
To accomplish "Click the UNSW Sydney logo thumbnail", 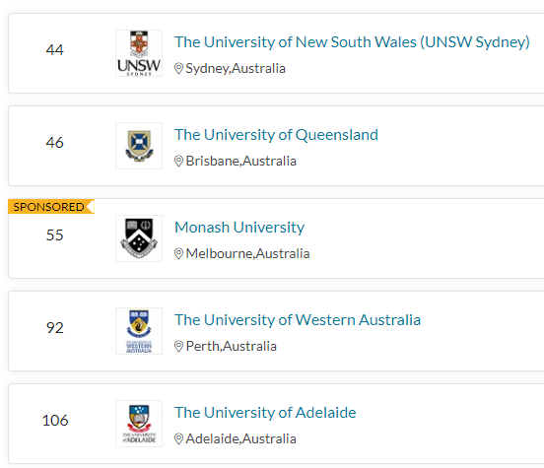I will click(x=139, y=53).
